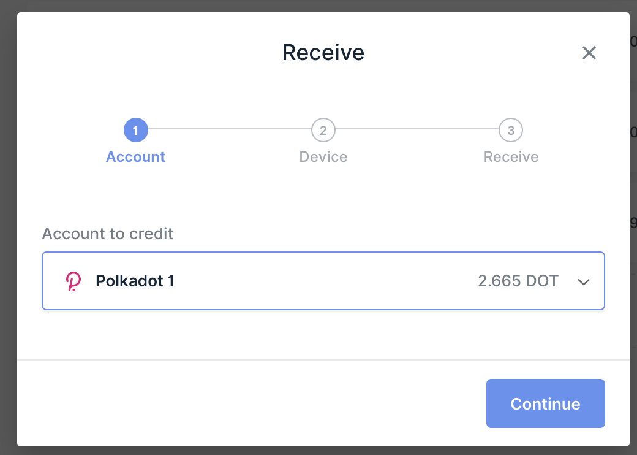Select the step 1 circle indicator

(x=136, y=130)
